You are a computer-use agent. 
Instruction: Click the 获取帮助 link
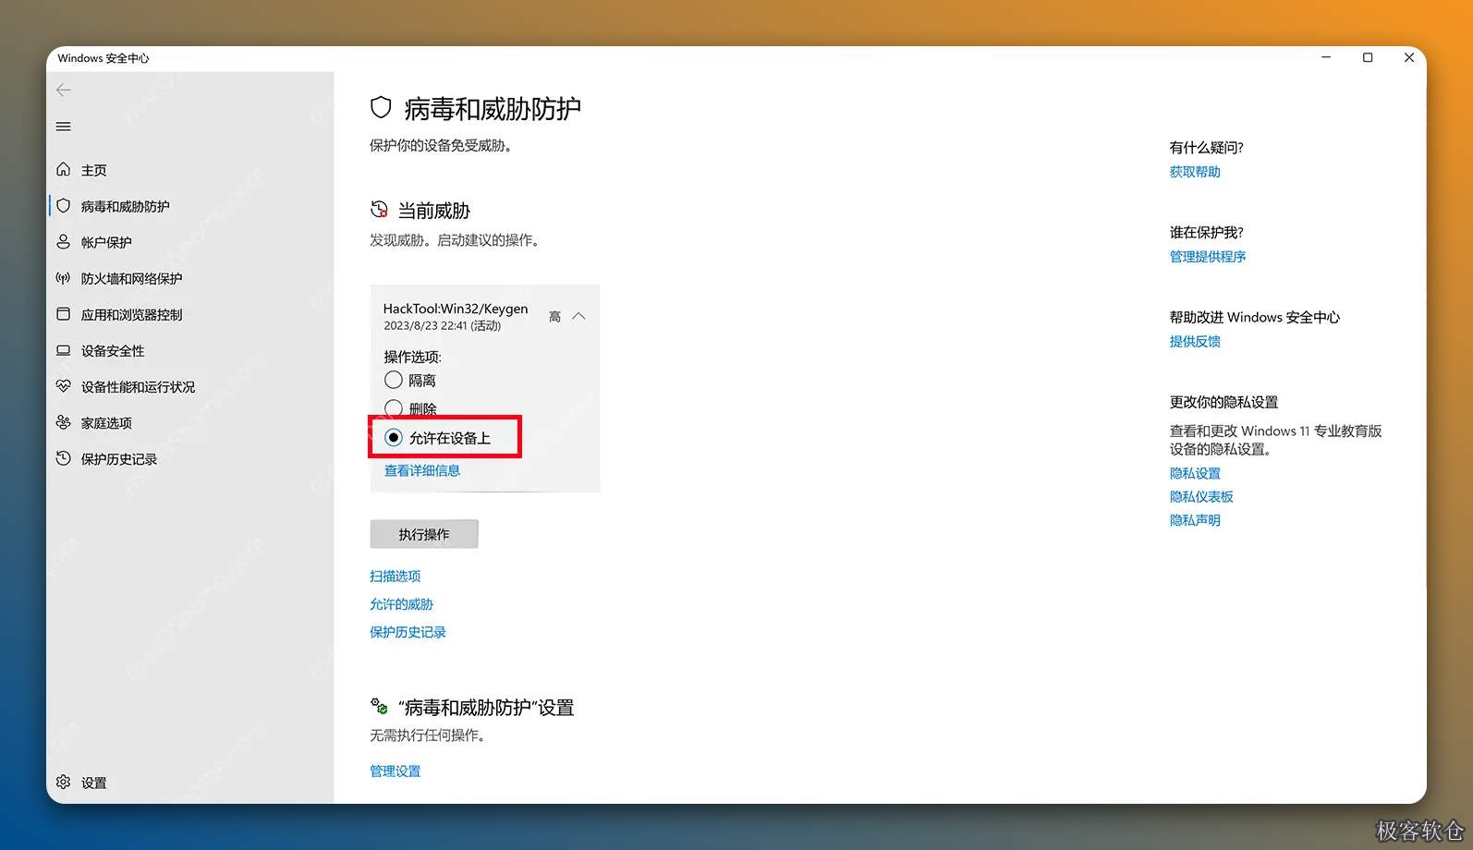tap(1195, 172)
